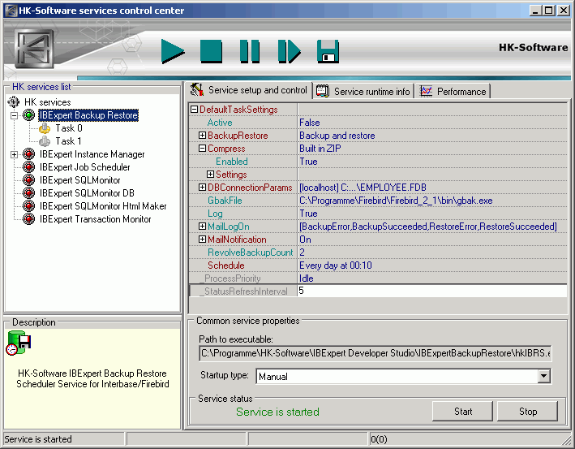Click the MailNotification value 'On'

(x=305, y=239)
